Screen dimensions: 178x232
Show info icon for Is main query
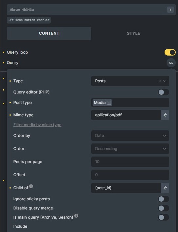pyautogui.click(x=76, y=216)
